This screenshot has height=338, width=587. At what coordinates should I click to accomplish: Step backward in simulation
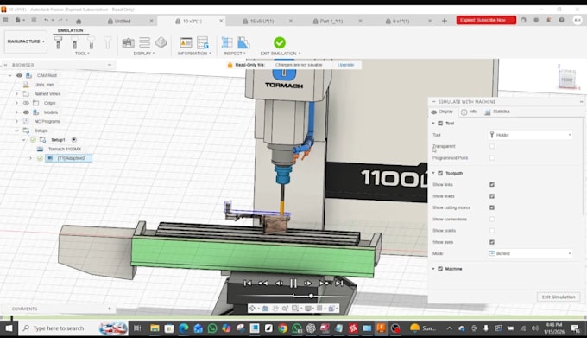(279, 284)
